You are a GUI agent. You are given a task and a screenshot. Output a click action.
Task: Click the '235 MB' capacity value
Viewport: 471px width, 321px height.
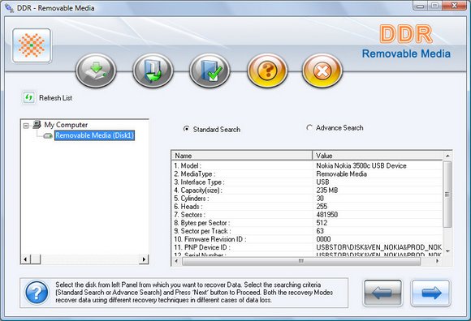click(x=326, y=190)
